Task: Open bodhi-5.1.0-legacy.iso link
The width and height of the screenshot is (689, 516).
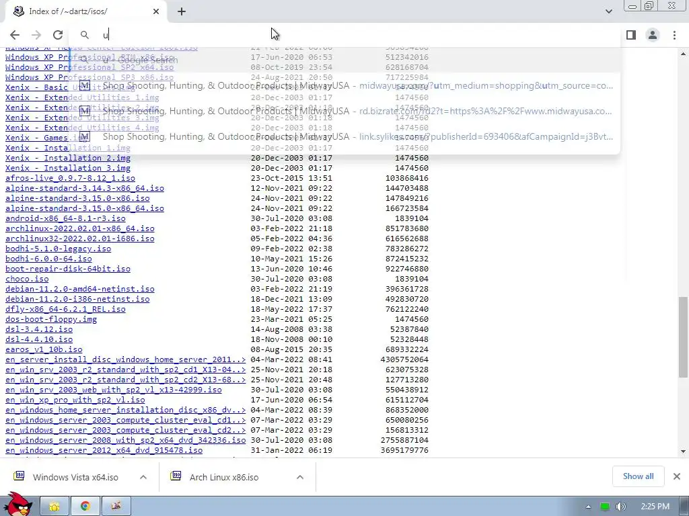Action: click(58, 249)
